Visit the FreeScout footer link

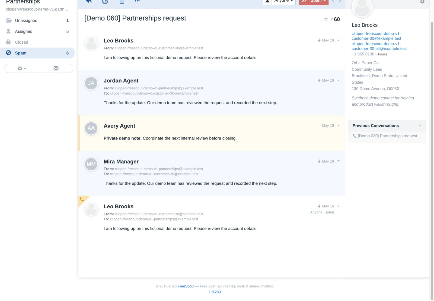[x=186, y=286]
